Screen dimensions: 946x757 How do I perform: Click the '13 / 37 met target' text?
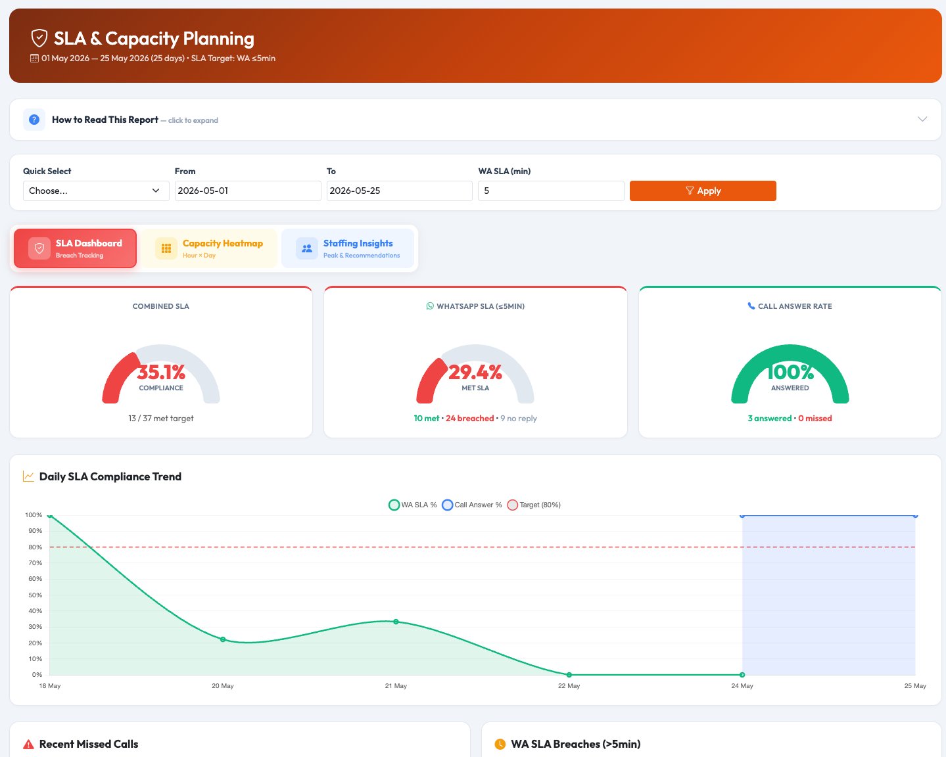161,419
